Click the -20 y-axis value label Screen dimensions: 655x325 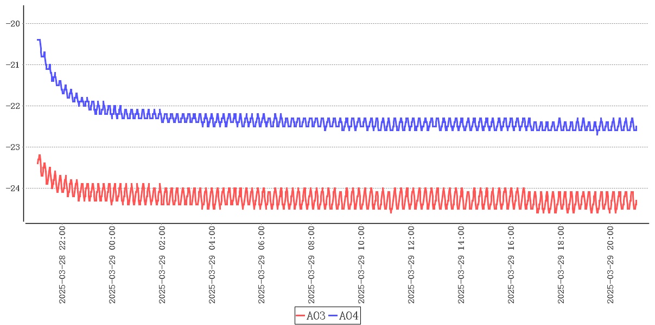[12, 23]
